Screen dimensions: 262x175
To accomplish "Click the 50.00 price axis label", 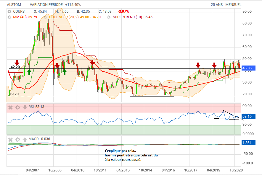I will (247, 59).
